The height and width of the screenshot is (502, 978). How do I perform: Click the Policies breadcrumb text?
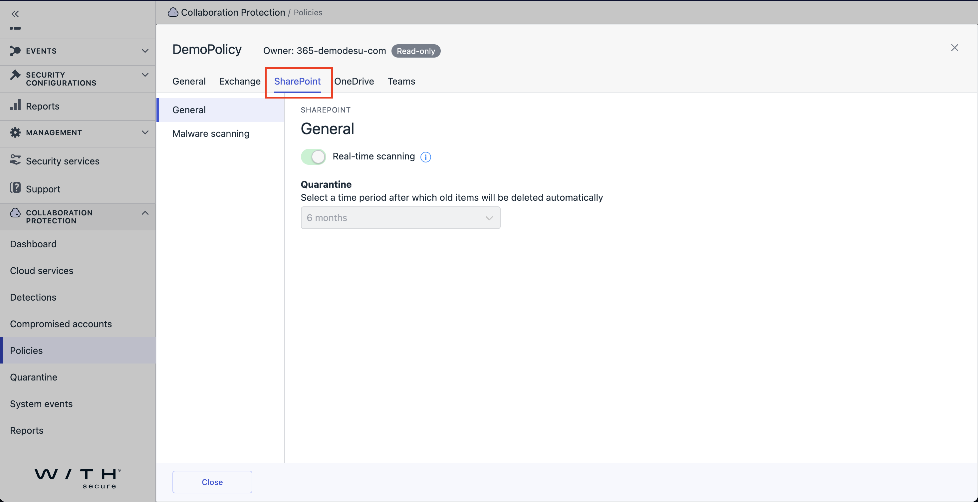(308, 13)
